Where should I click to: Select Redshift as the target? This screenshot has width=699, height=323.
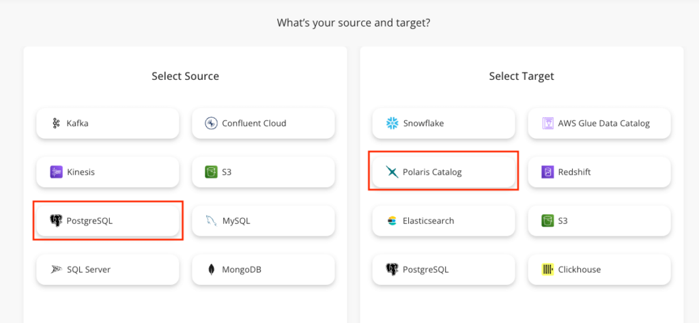[599, 172]
